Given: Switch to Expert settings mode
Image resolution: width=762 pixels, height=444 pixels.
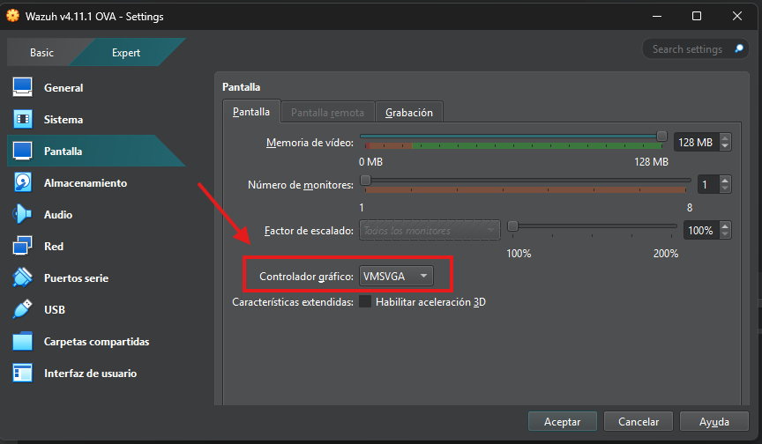Looking at the screenshot, I should pos(125,53).
